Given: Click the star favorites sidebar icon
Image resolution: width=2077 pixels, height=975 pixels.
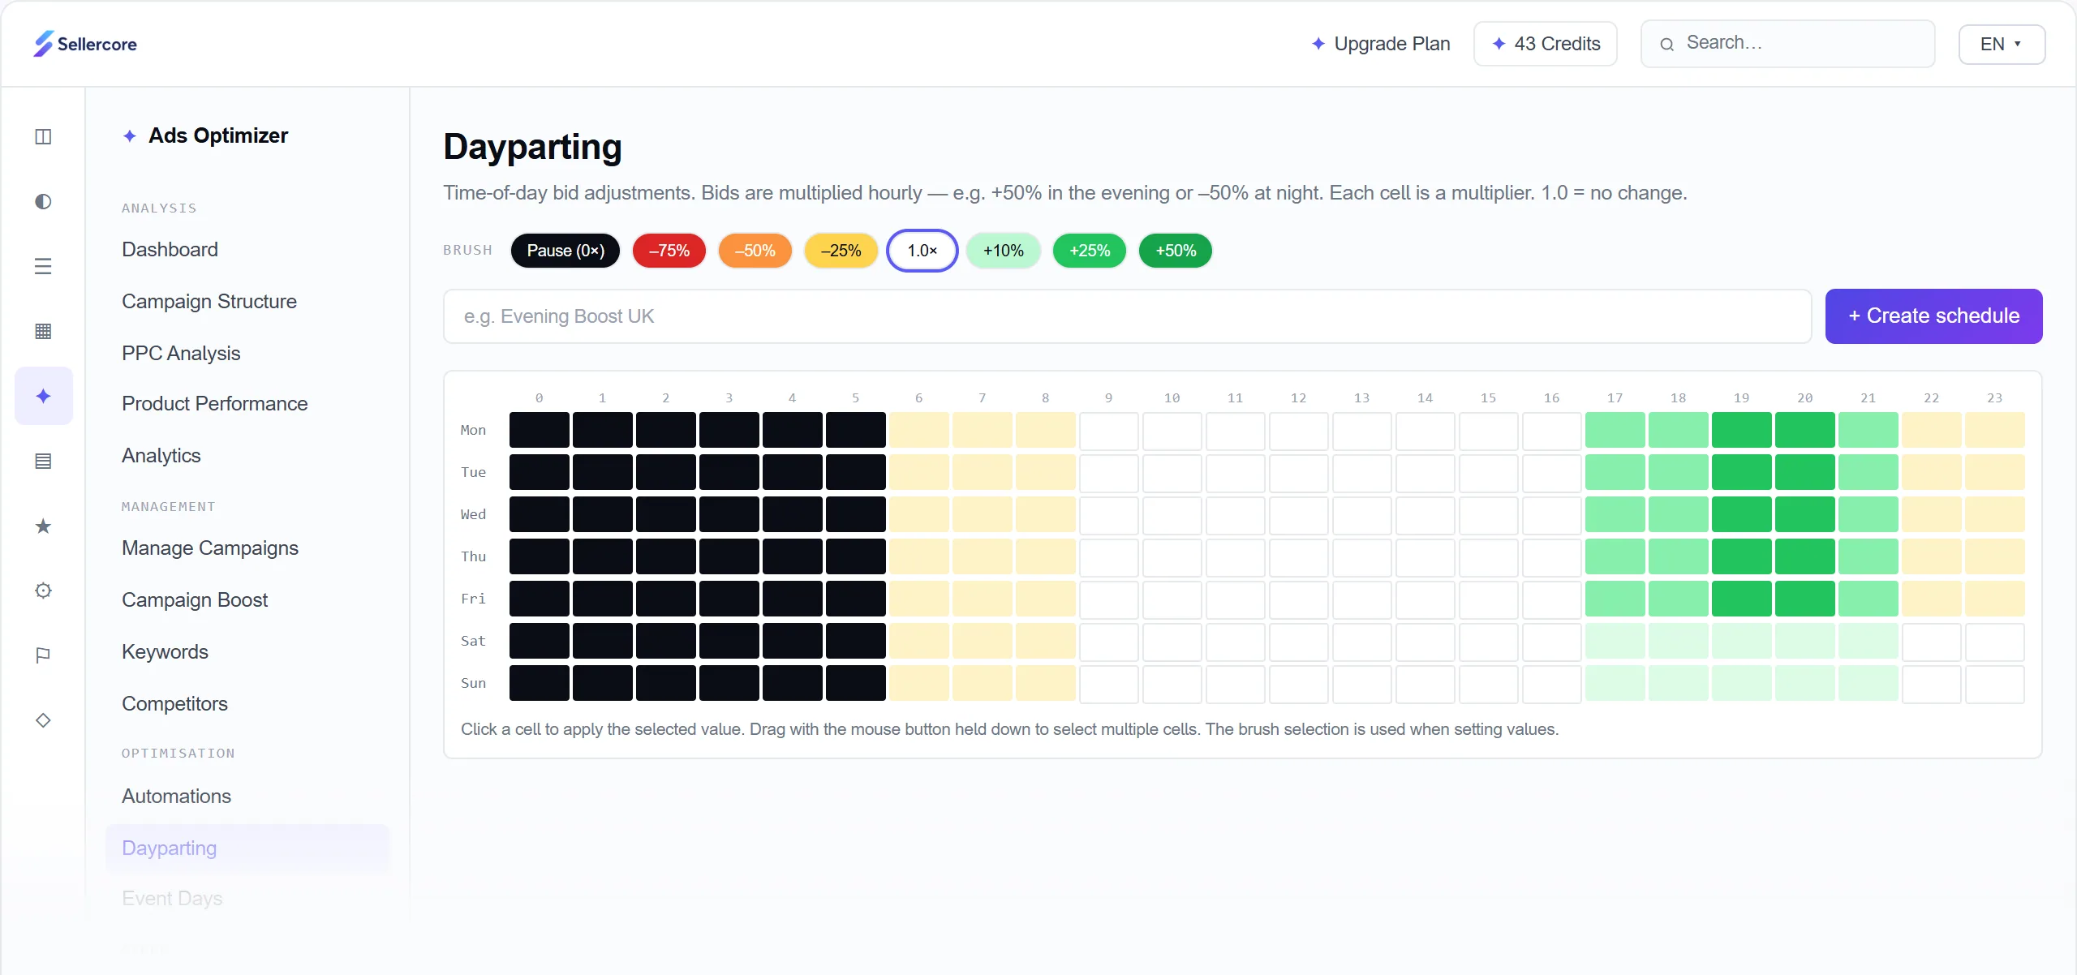Looking at the screenshot, I should coord(44,526).
